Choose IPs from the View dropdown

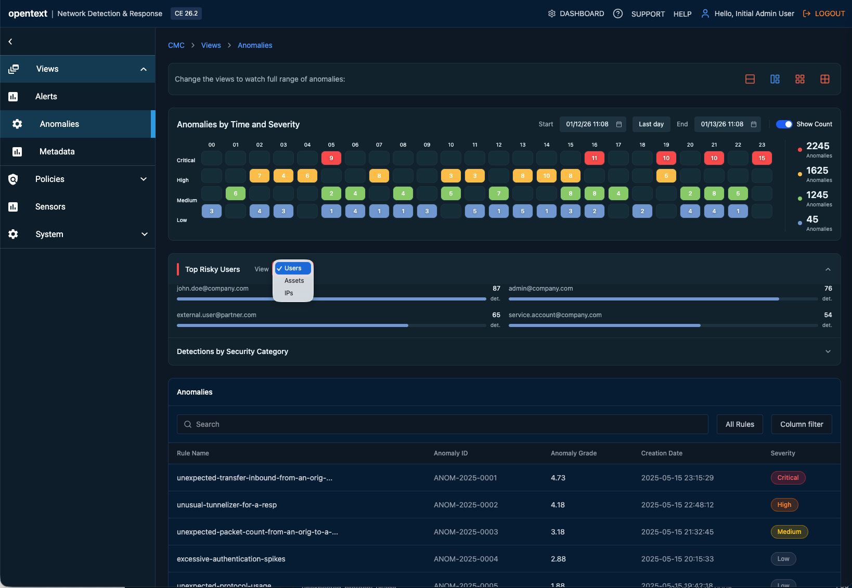pyautogui.click(x=289, y=293)
